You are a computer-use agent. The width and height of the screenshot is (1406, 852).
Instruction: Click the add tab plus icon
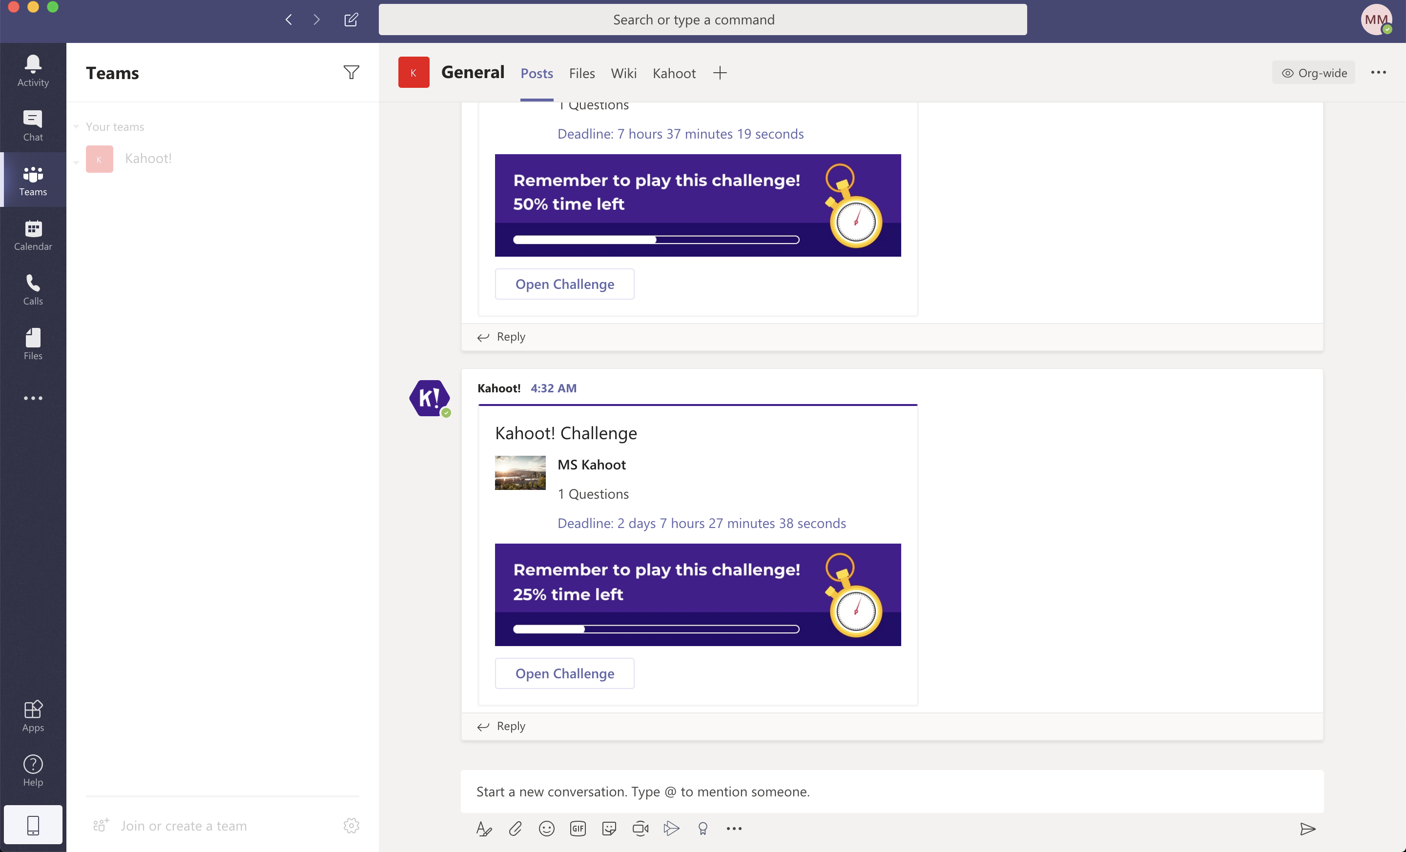click(720, 72)
